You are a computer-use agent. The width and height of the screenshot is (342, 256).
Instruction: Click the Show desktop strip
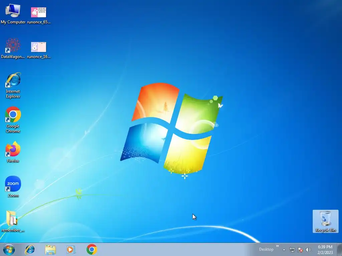340,249
